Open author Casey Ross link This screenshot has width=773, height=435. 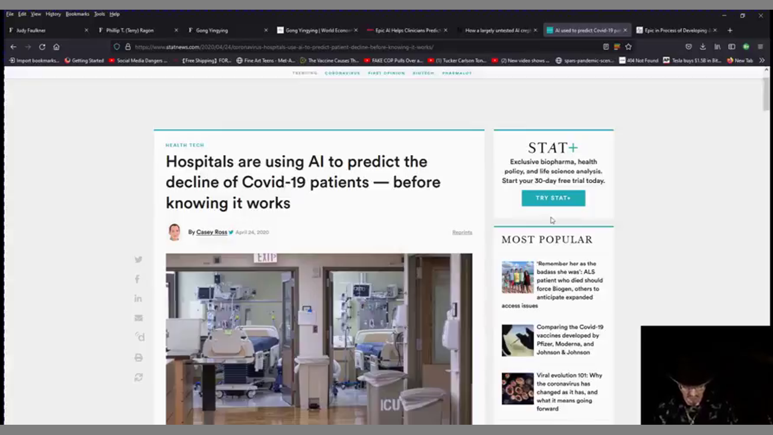pyautogui.click(x=211, y=232)
